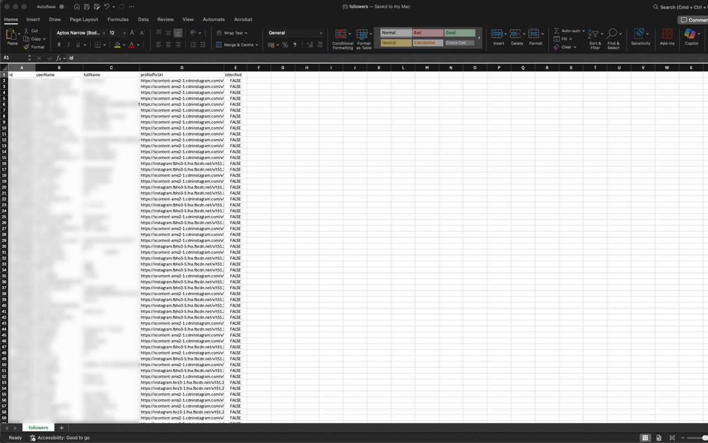
Task: Click the Home icon in the title bar
Action: tap(77, 7)
